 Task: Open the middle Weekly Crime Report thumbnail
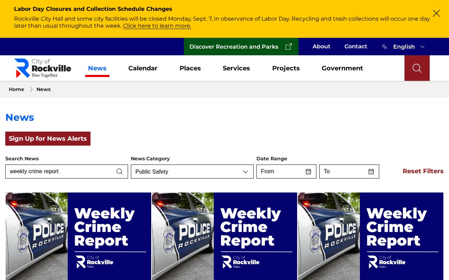tap(224, 236)
